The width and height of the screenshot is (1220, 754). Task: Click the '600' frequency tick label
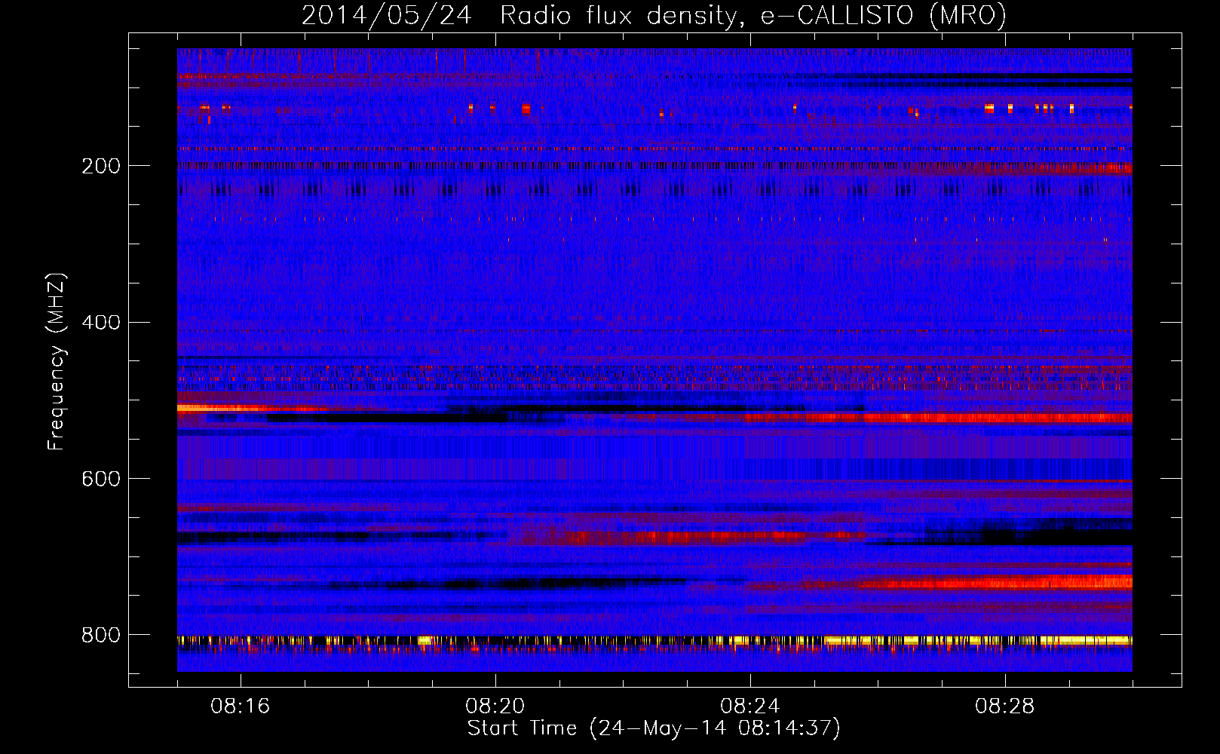(101, 480)
